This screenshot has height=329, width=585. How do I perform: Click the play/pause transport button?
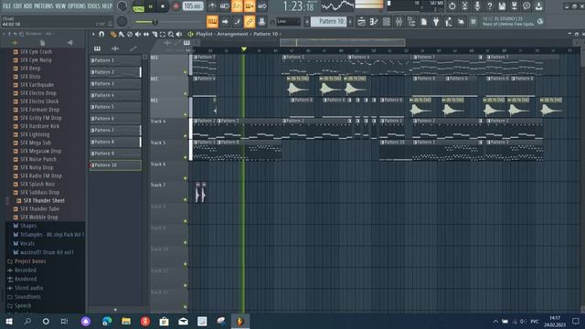[x=151, y=6]
